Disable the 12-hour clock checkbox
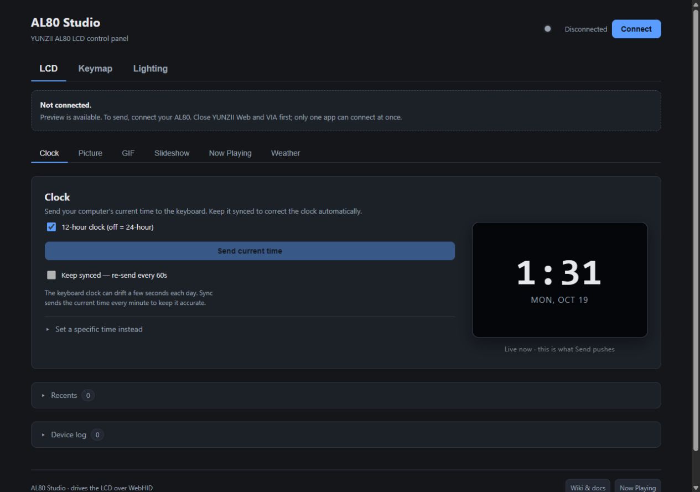Viewport: 700px width, 492px height. click(x=51, y=227)
